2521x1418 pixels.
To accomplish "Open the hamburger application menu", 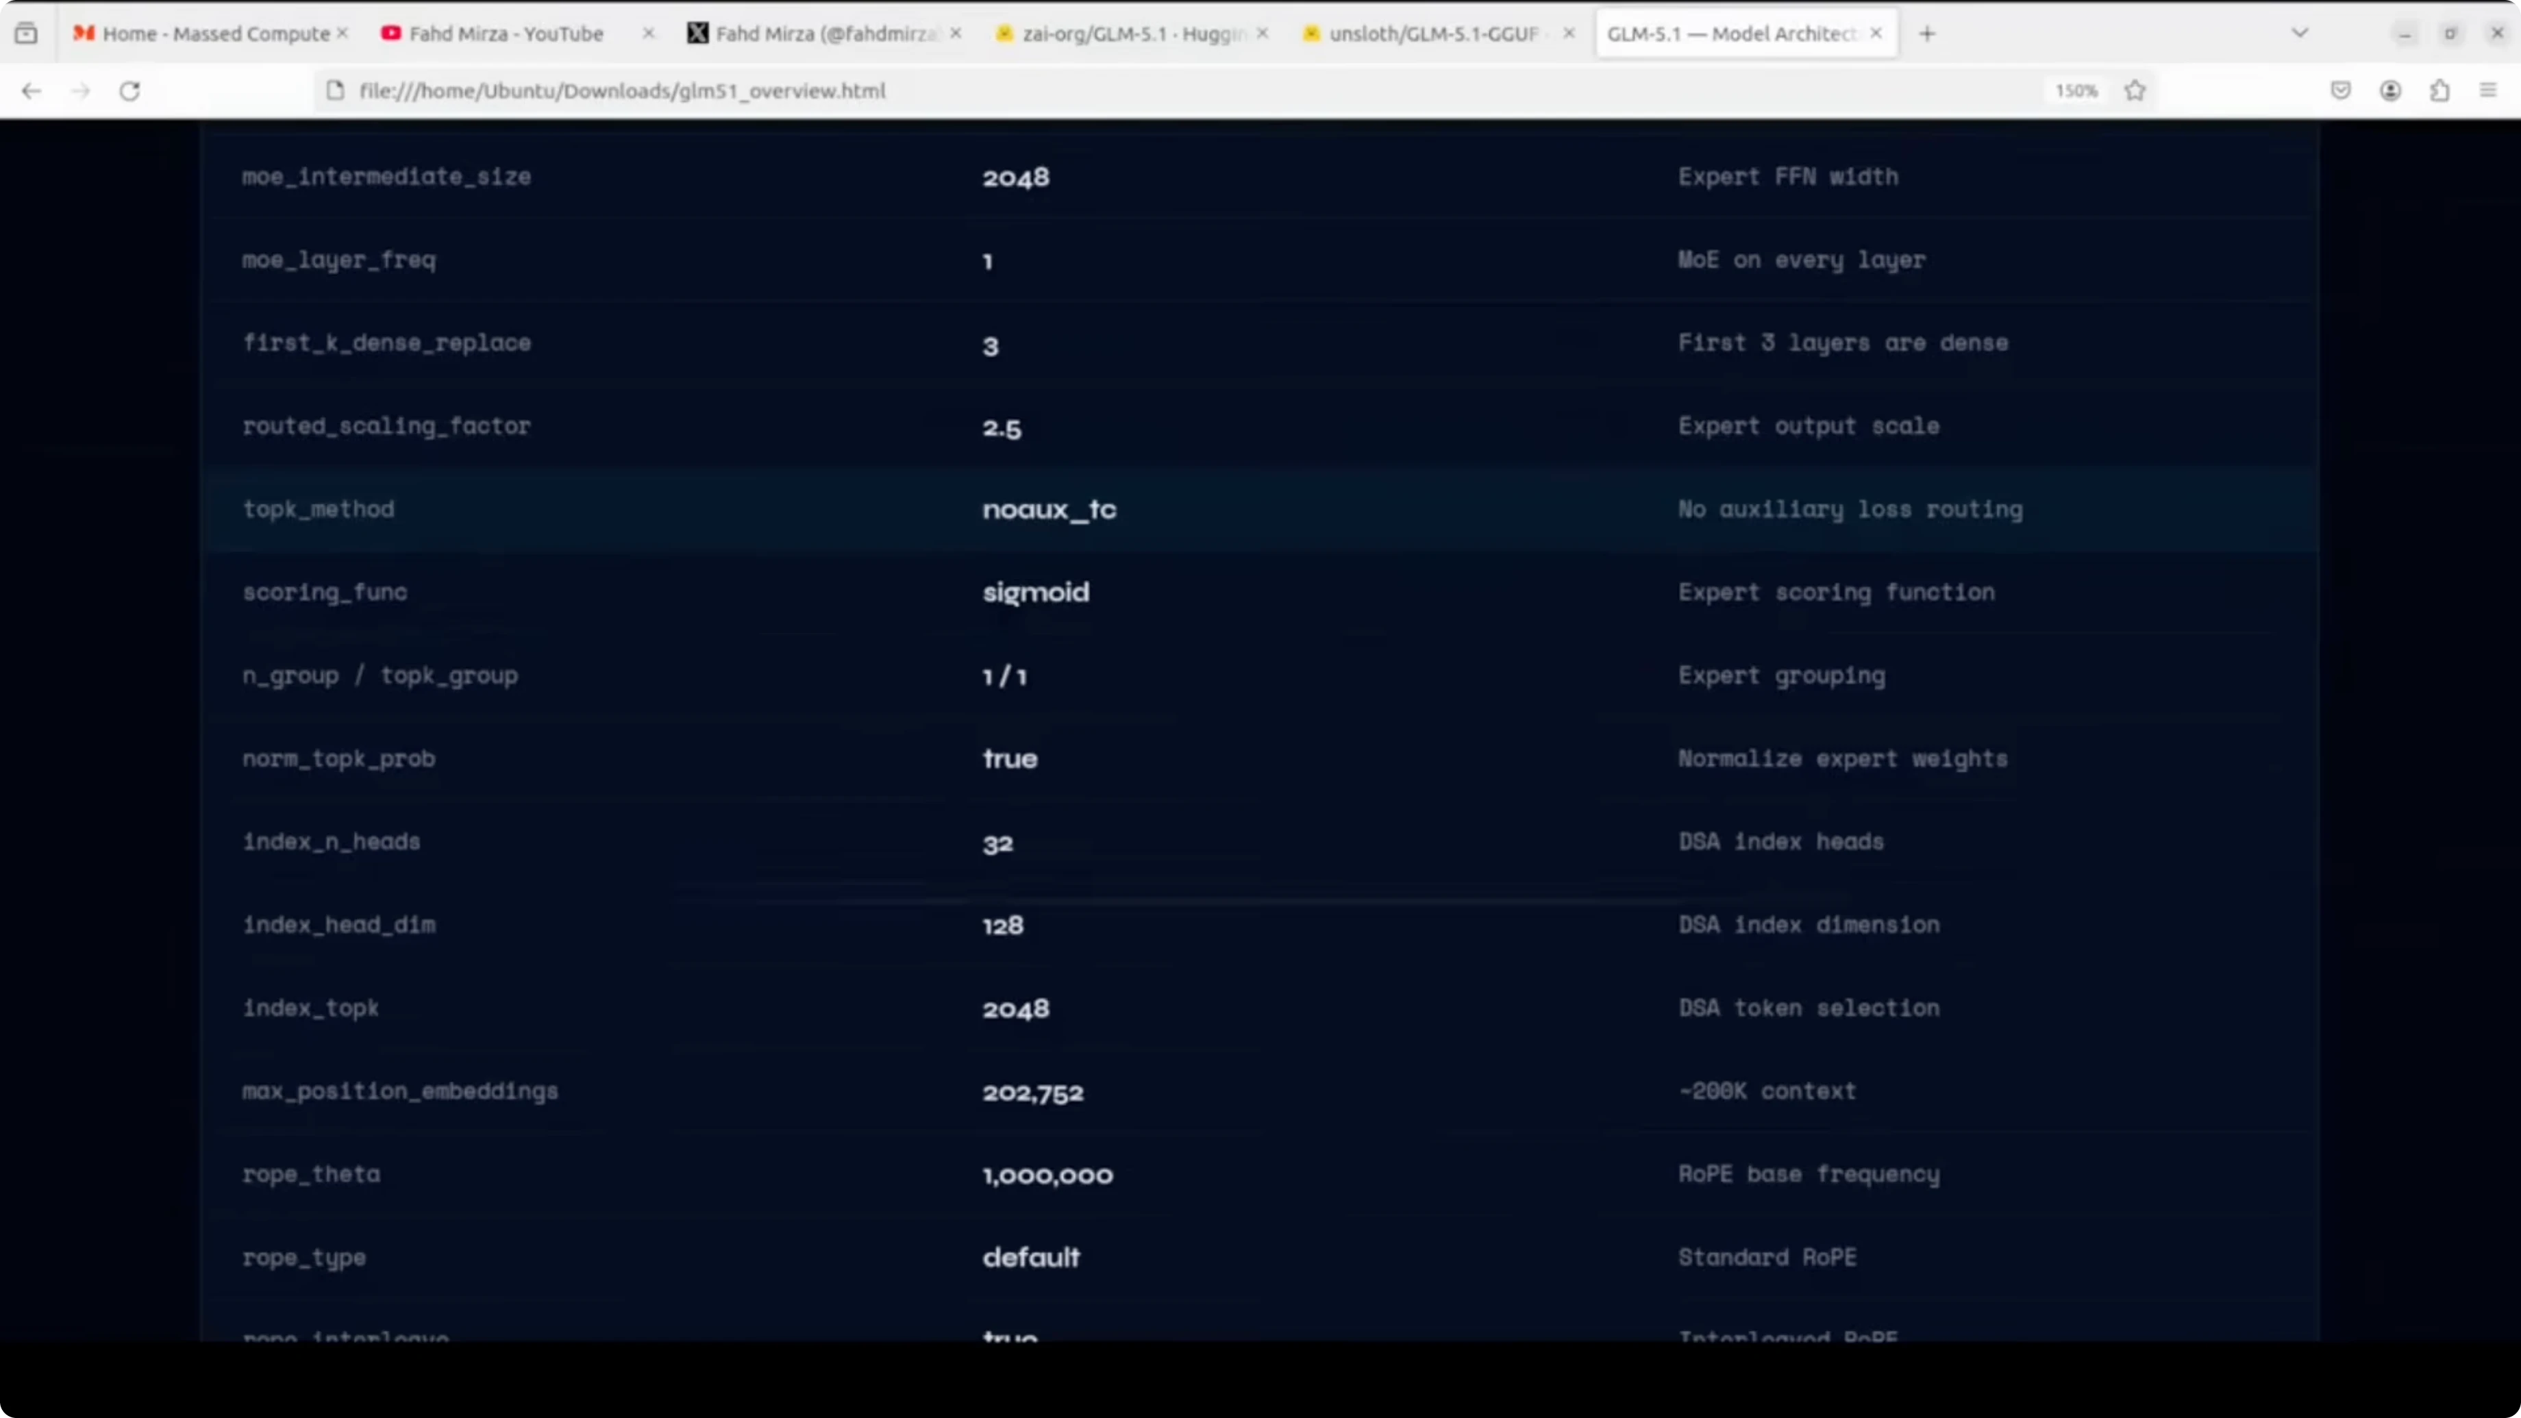I will [2489, 91].
